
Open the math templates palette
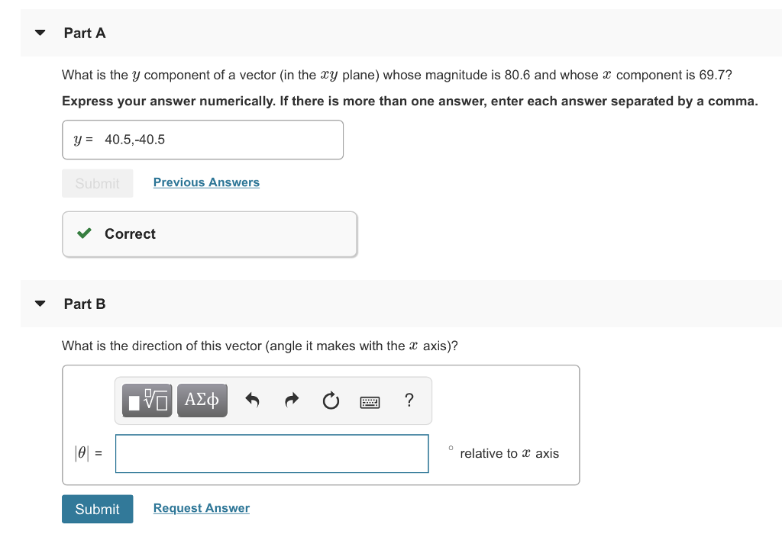pos(146,400)
